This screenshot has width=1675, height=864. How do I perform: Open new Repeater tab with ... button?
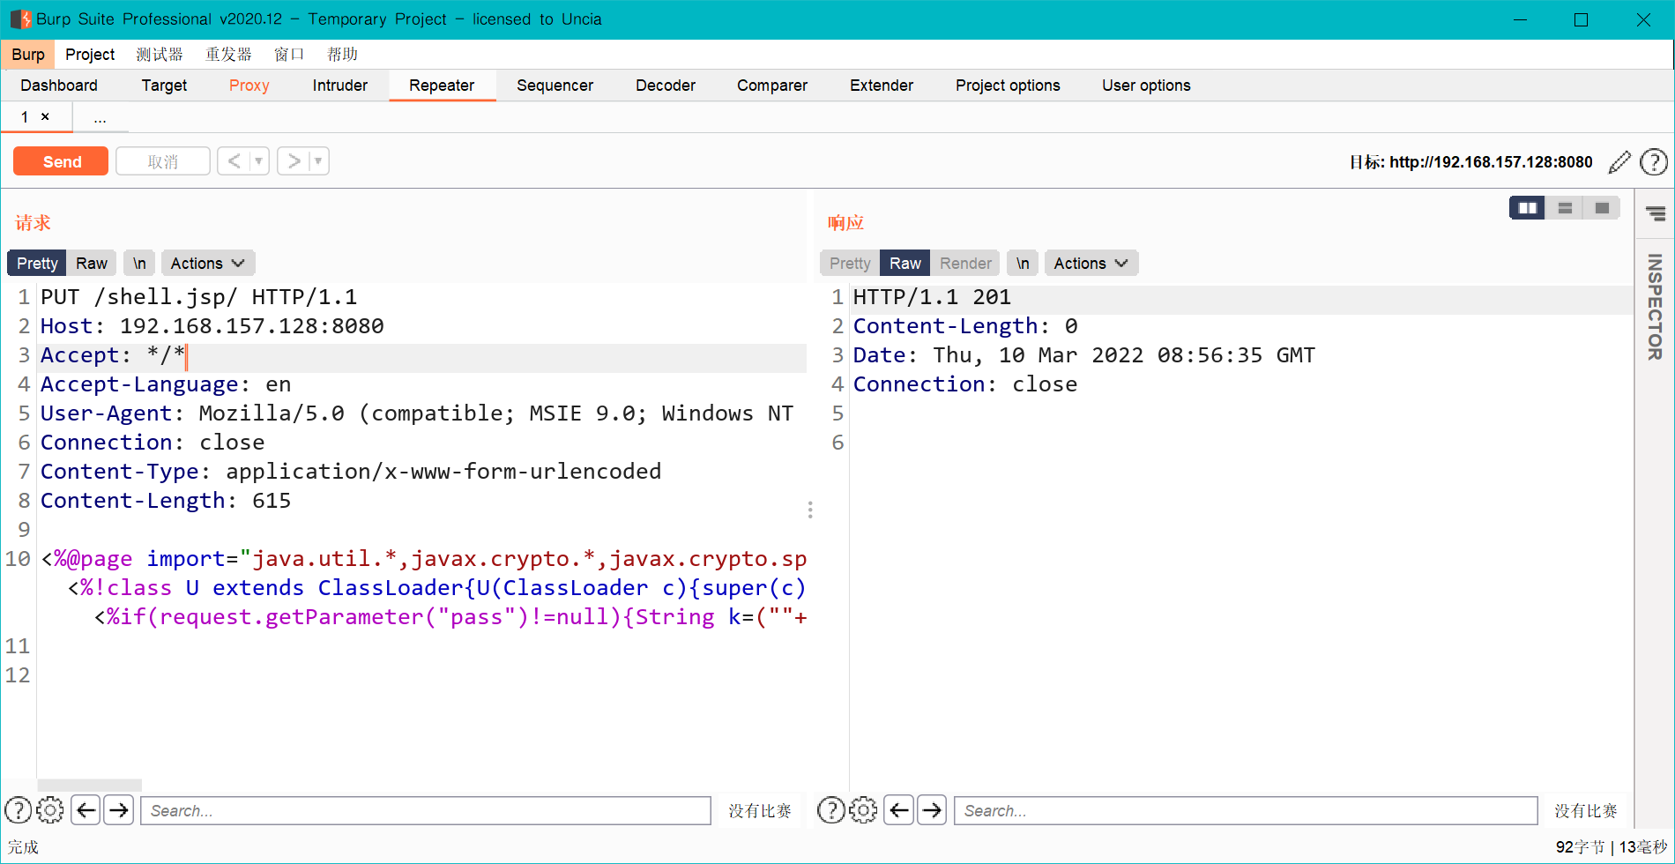[x=100, y=117]
